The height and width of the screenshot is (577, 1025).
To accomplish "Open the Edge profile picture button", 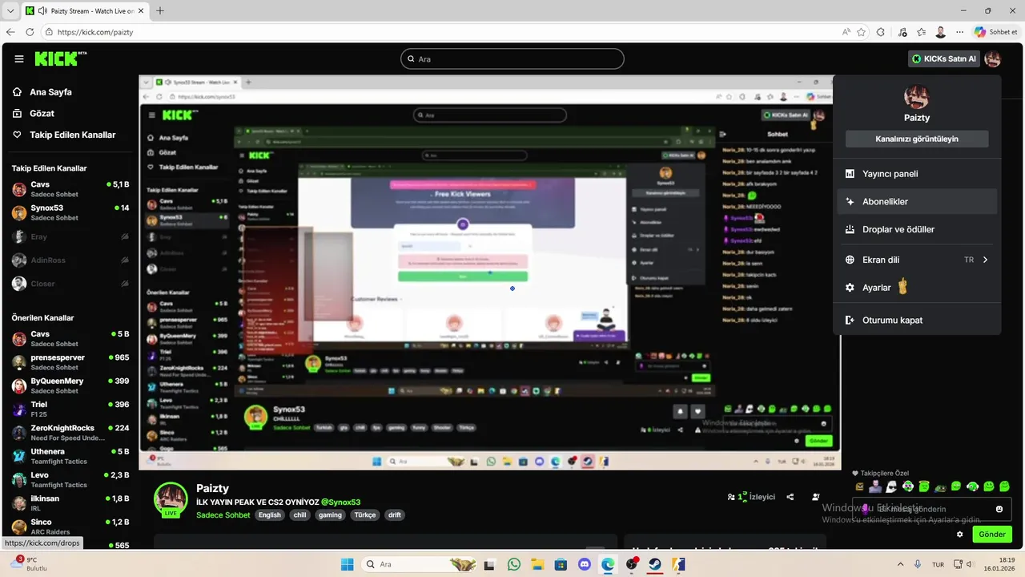I will pyautogui.click(x=941, y=32).
